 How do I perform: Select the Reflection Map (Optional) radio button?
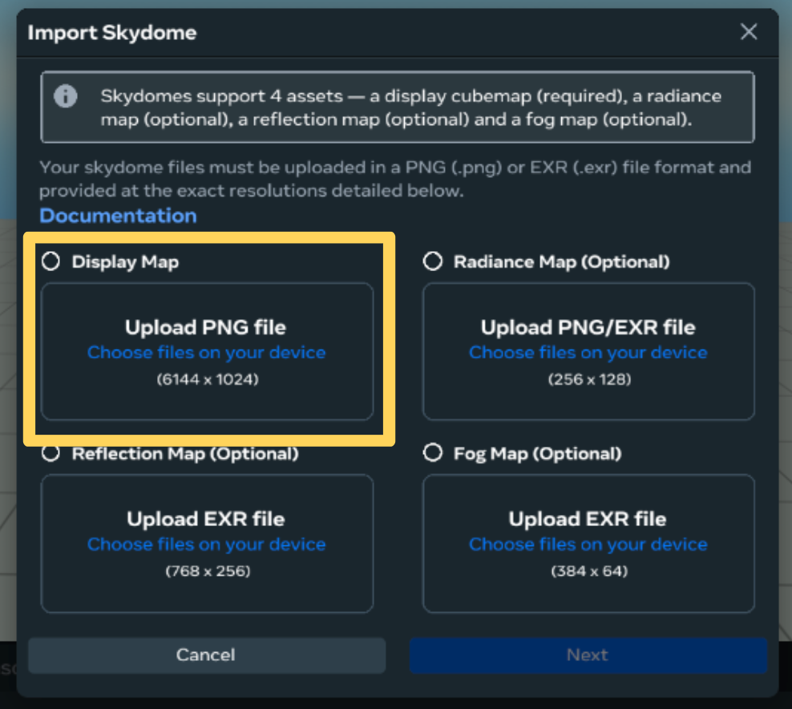[x=51, y=454]
